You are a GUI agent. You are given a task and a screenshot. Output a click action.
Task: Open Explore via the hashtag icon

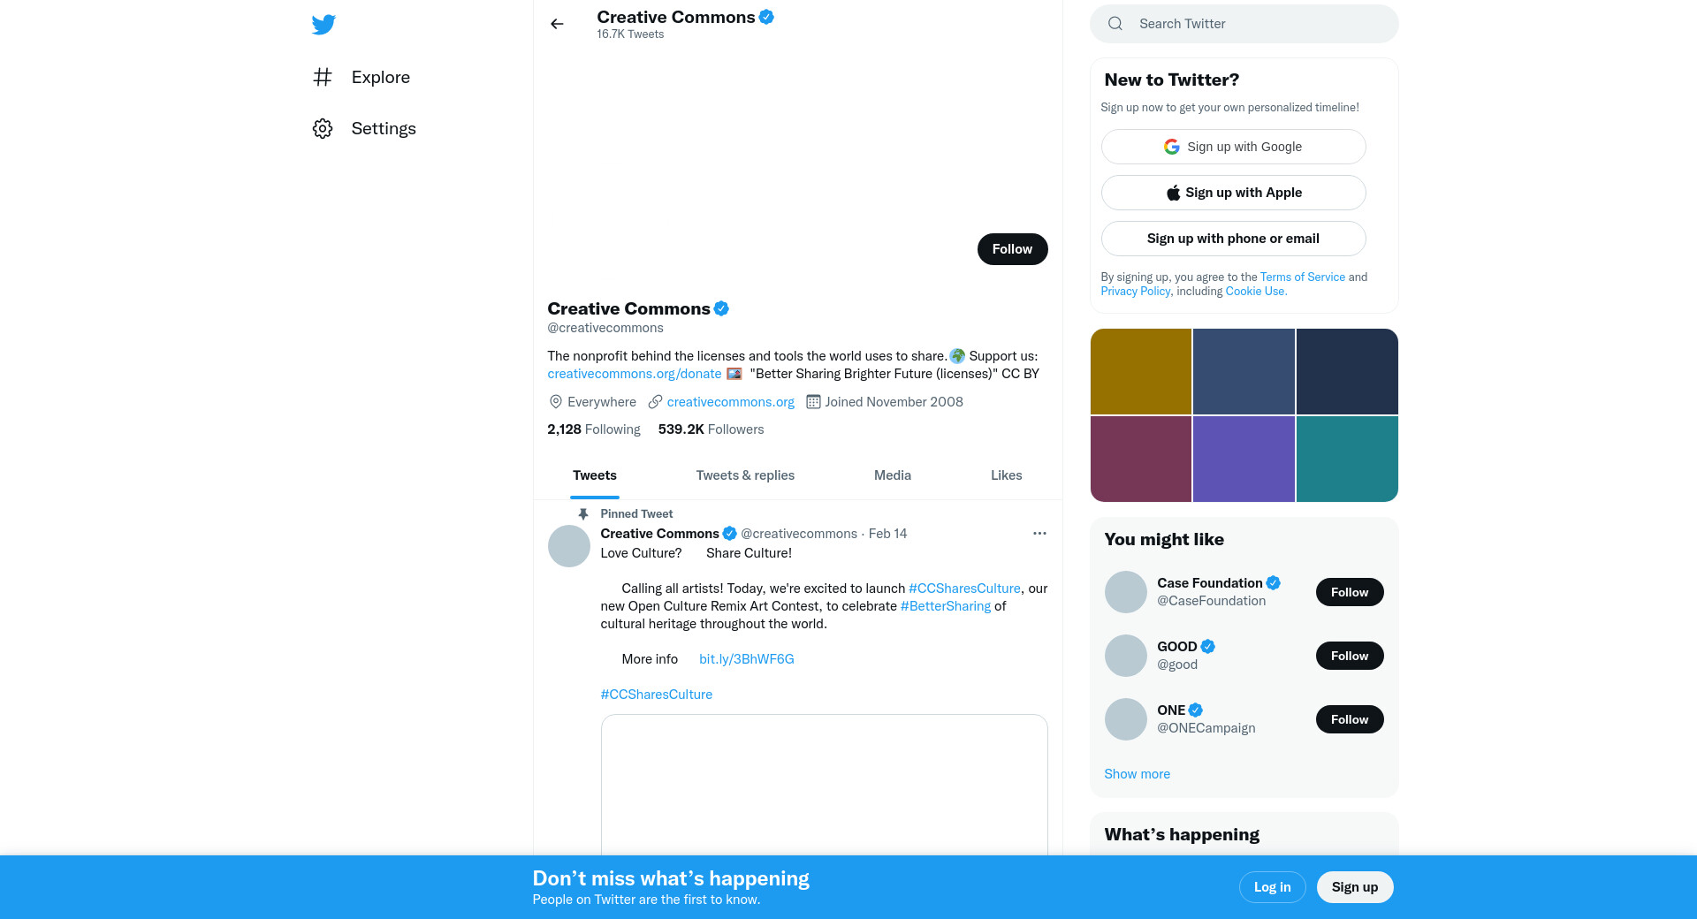point(323,78)
